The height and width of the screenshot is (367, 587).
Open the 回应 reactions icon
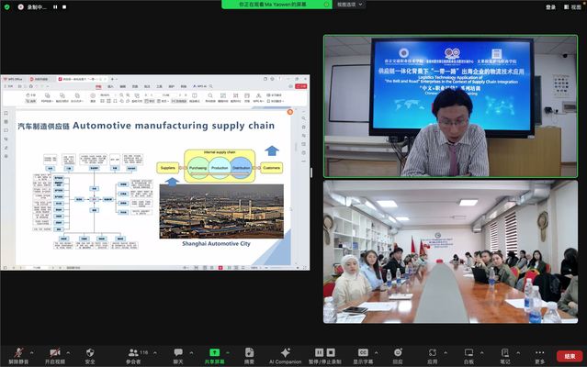[x=397, y=352]
